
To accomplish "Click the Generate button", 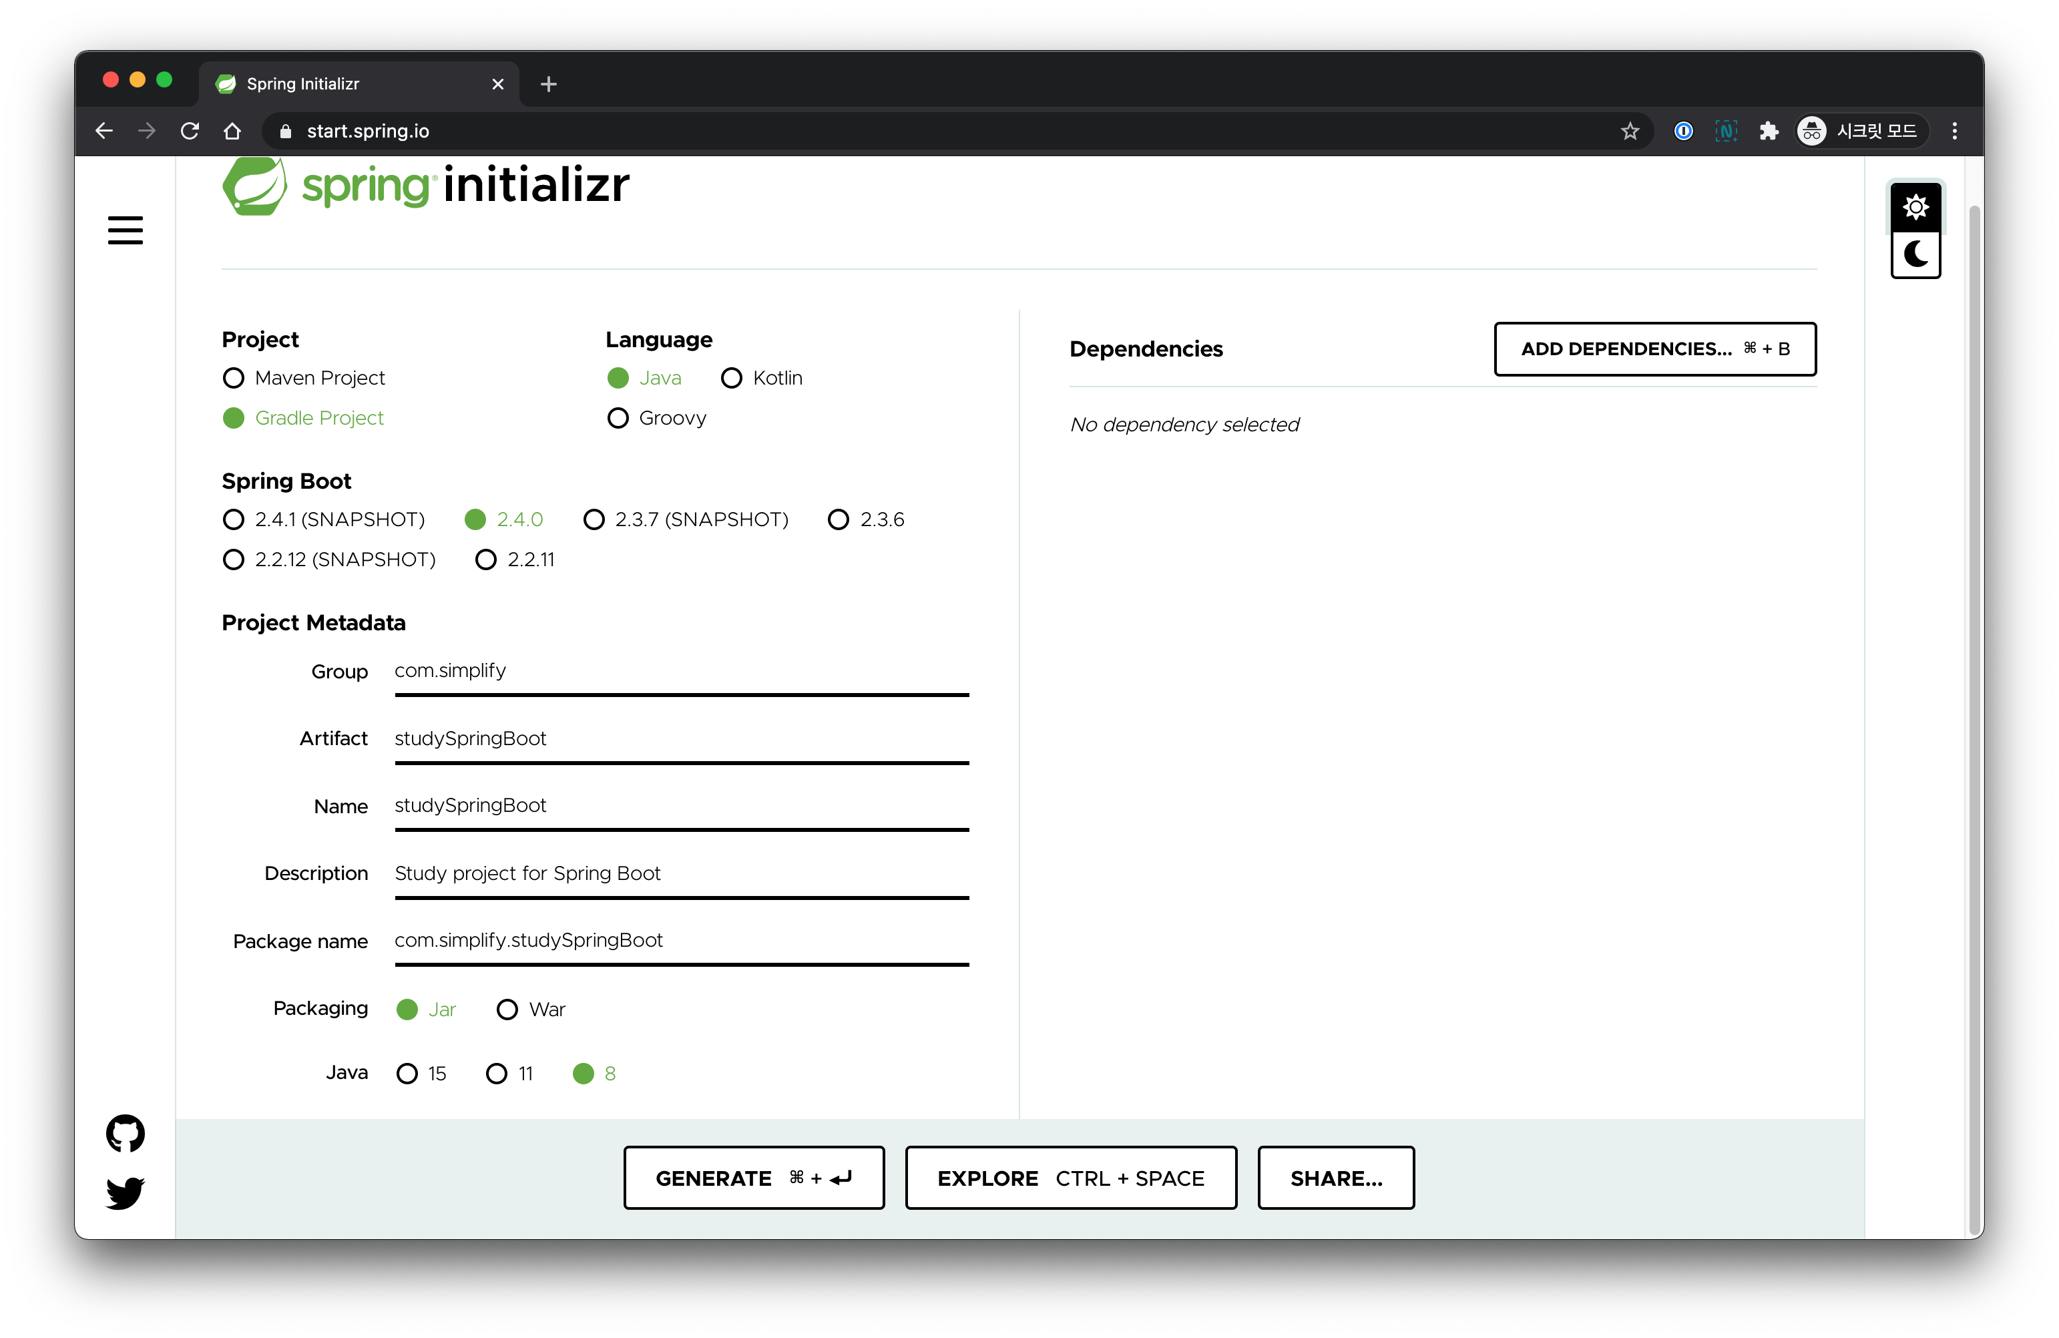I will coord(754,1178).
